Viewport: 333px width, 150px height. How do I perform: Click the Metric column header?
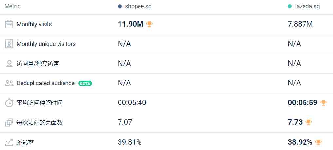click(x=12, y=6)
